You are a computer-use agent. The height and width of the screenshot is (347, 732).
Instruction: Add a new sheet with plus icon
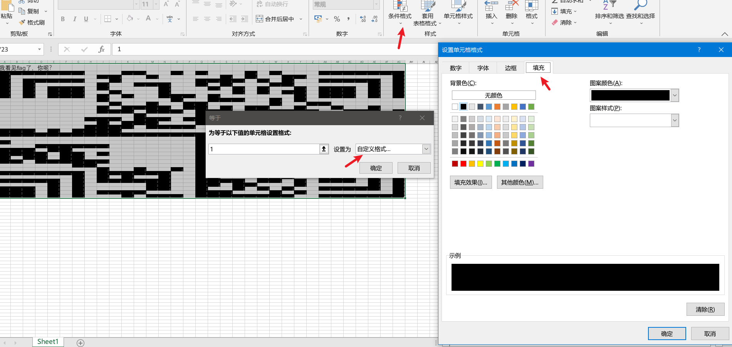coord(80,343)
